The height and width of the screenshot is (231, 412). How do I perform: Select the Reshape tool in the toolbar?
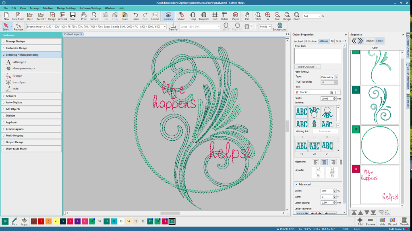coord(19,27)
